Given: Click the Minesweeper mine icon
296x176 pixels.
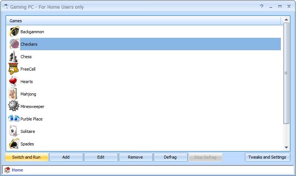Looking at the screenshot, I should point(14,106).
